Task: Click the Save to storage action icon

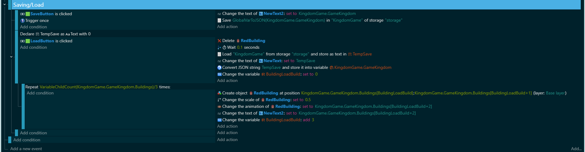Action: 219,20
